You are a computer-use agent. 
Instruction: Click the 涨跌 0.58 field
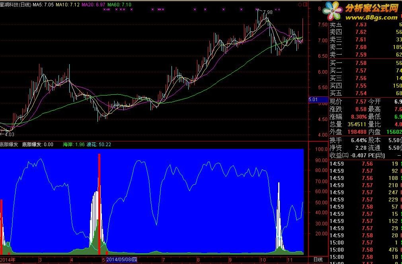348,109
